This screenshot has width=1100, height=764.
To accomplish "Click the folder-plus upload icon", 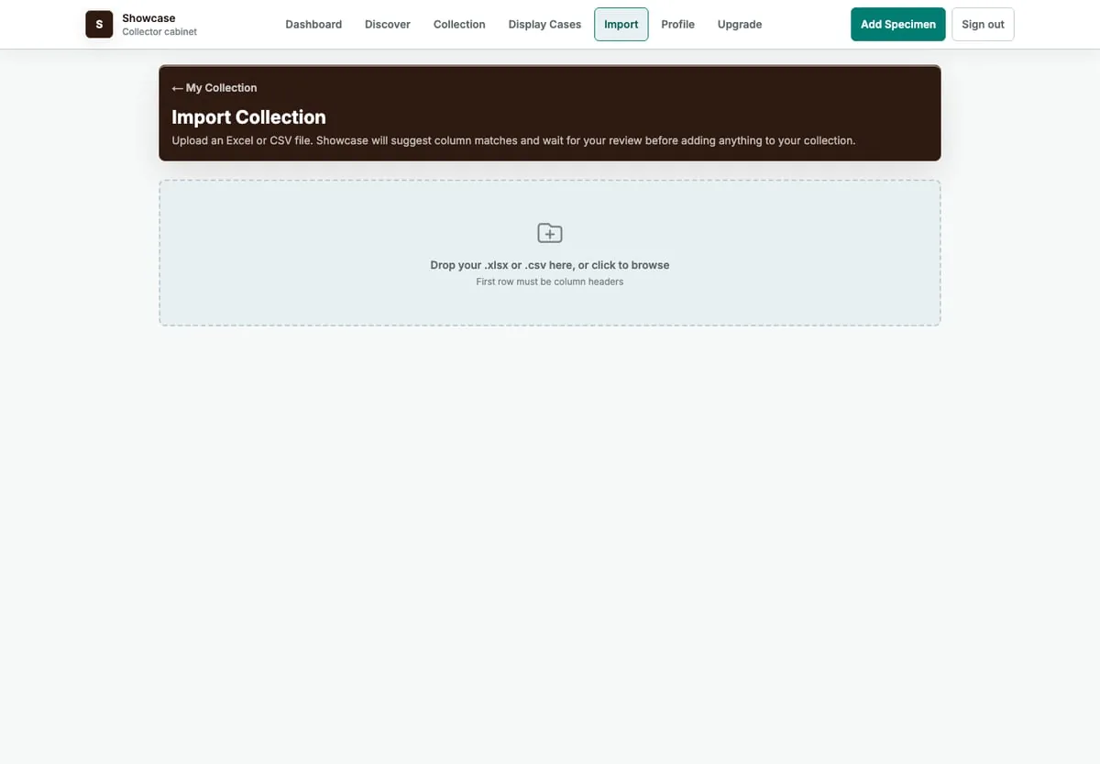I will click(550, 233).
